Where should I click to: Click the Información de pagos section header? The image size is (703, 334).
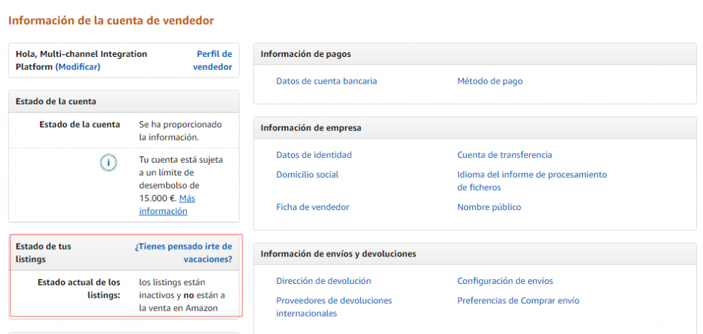[x=306, y=54]
